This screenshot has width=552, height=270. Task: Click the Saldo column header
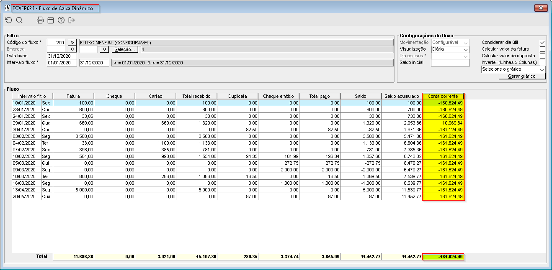361,96
